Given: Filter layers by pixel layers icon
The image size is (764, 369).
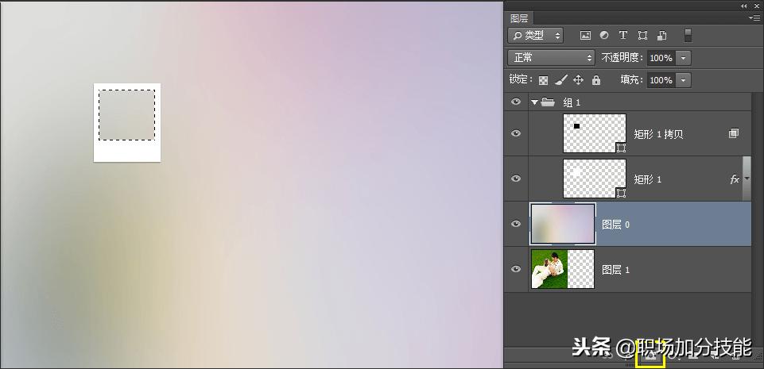Looking at the screenshot, I should tap(585, 36).
